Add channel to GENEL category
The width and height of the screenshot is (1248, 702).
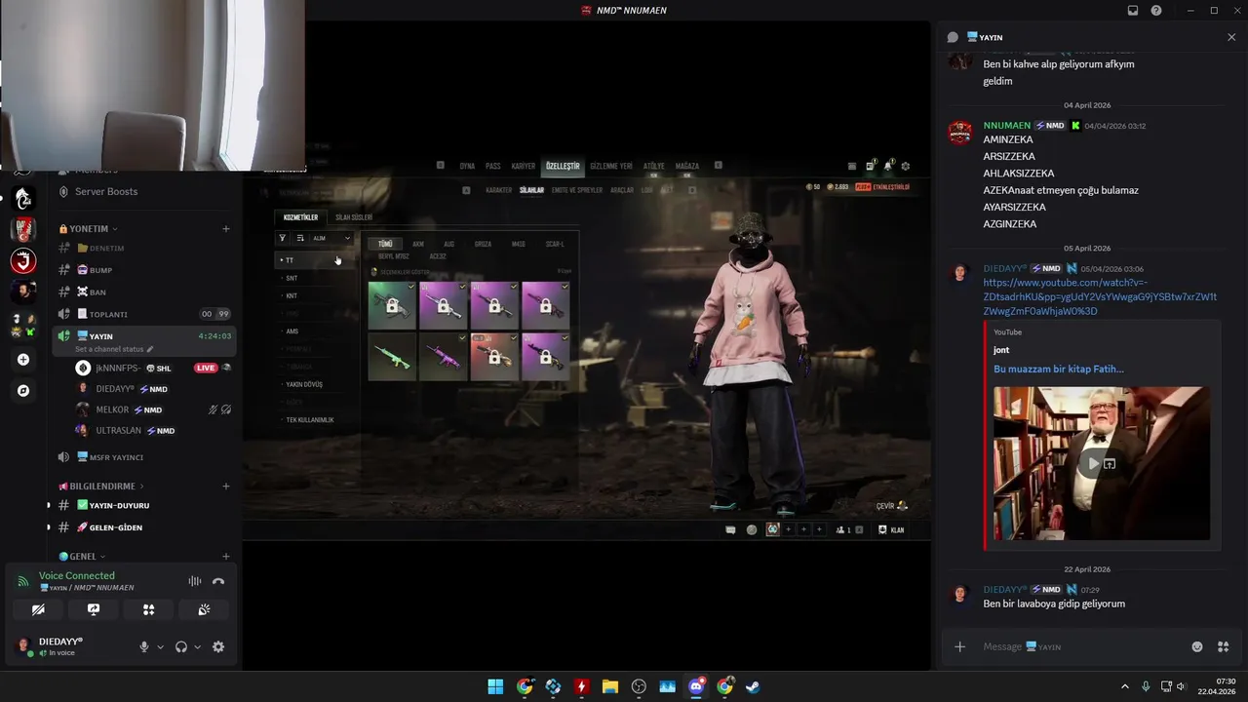(x=226, y=557)
